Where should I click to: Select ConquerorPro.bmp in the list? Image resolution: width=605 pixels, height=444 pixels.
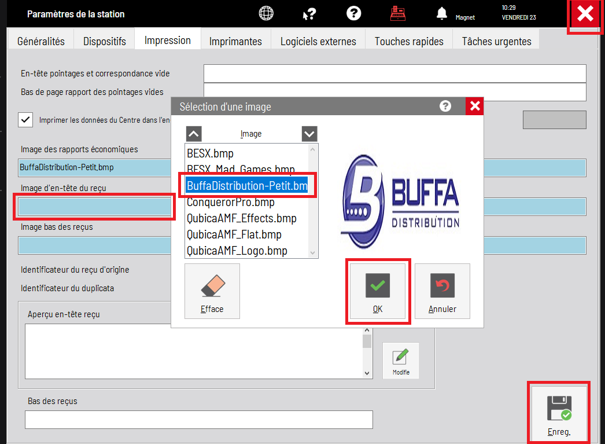247,202
